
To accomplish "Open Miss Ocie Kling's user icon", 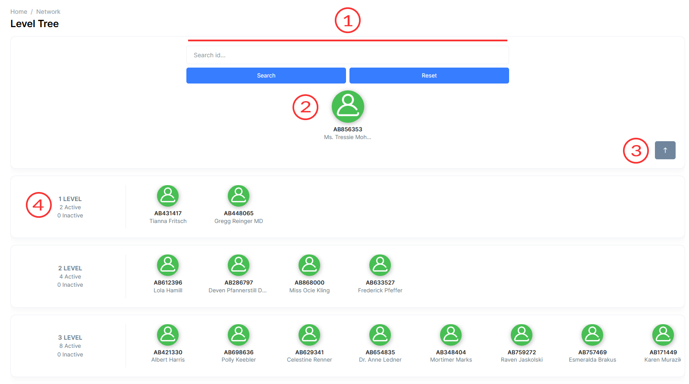I will [309, 265].
